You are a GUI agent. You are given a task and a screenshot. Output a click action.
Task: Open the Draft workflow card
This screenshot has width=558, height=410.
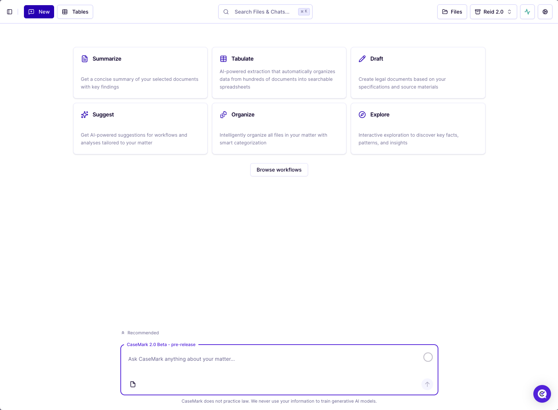[418, 73]
